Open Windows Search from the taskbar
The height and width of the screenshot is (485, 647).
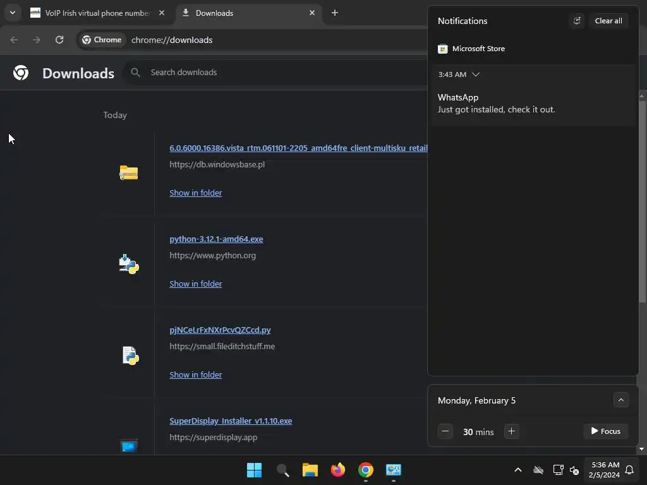pos(282,470)
